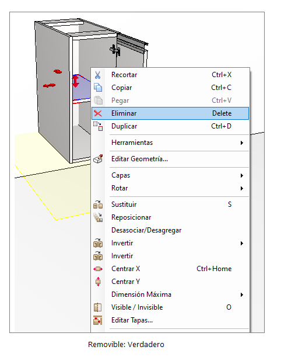Expand the Herramientas submenu
The image size is (295, 364).
coord(170,143)
